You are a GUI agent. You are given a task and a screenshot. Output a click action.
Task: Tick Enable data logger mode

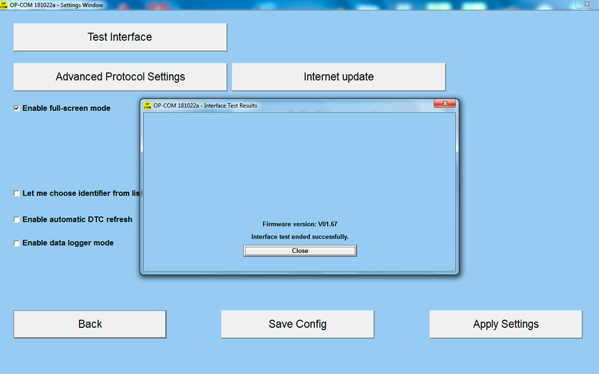coord(16,243)
